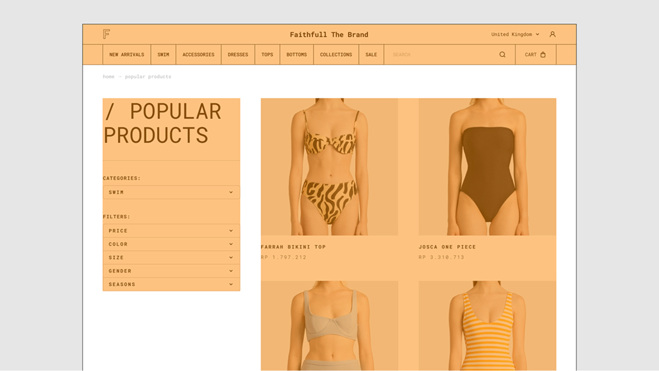Expand the SEASONS filter
The width and height of the screenshot is (659, 371).
(x=171, y=284)
